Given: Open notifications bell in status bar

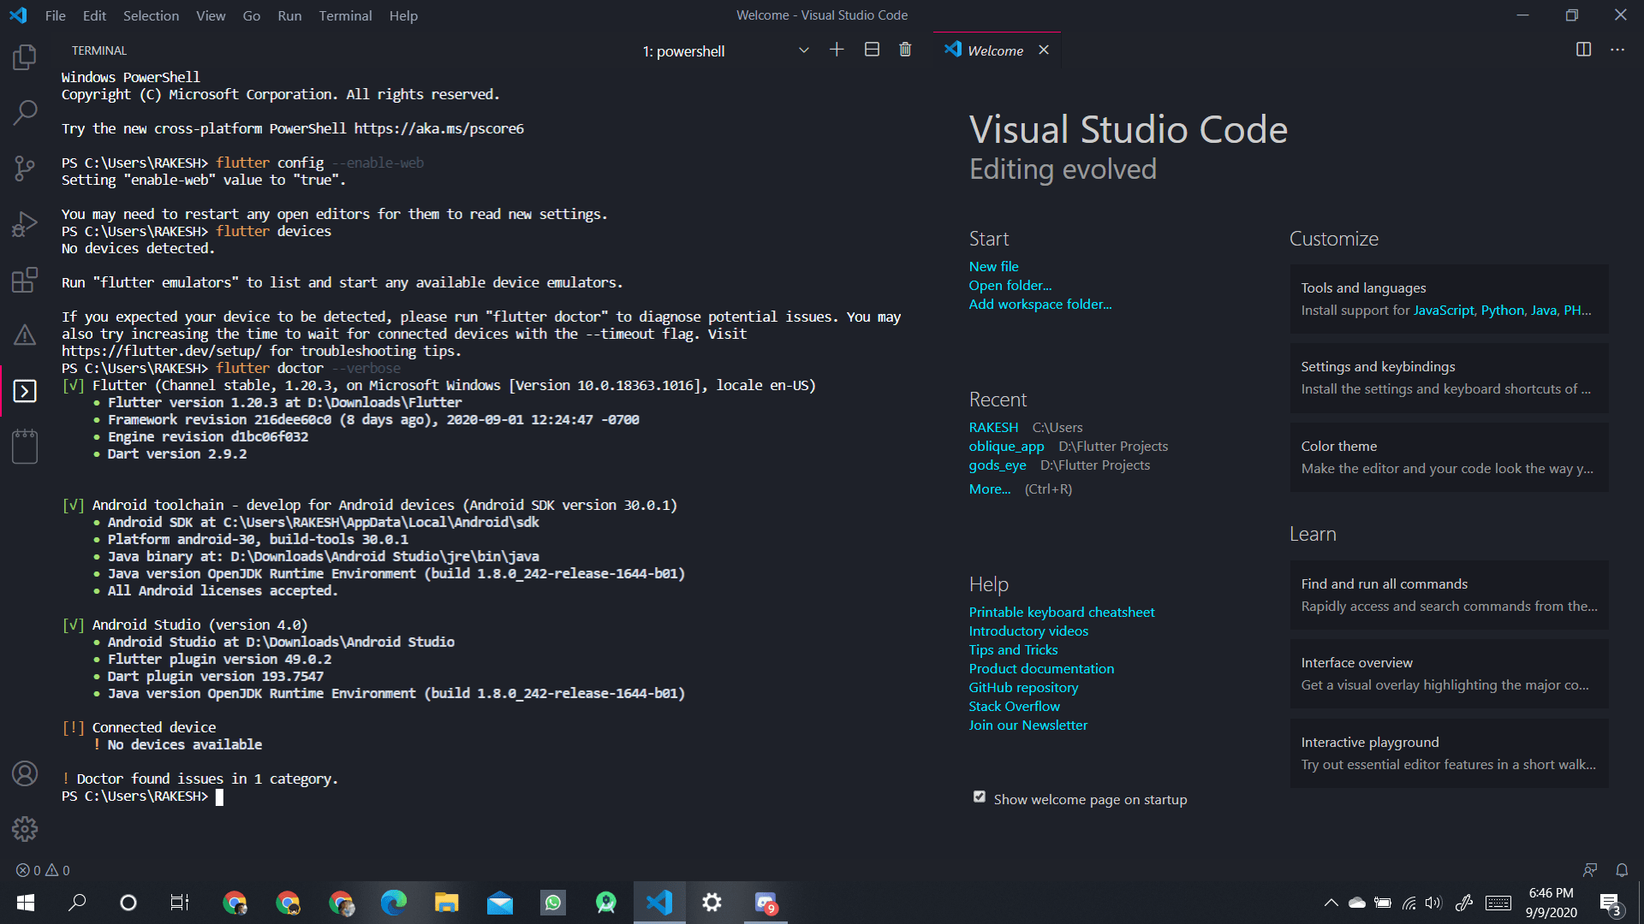Looking at the screenshot, I should coord(1622,870).
